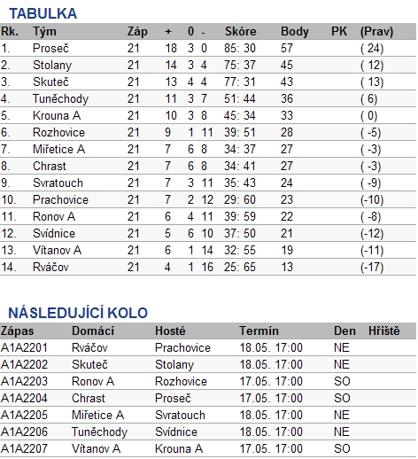Click the Hosté column header

tap(170, 331)
